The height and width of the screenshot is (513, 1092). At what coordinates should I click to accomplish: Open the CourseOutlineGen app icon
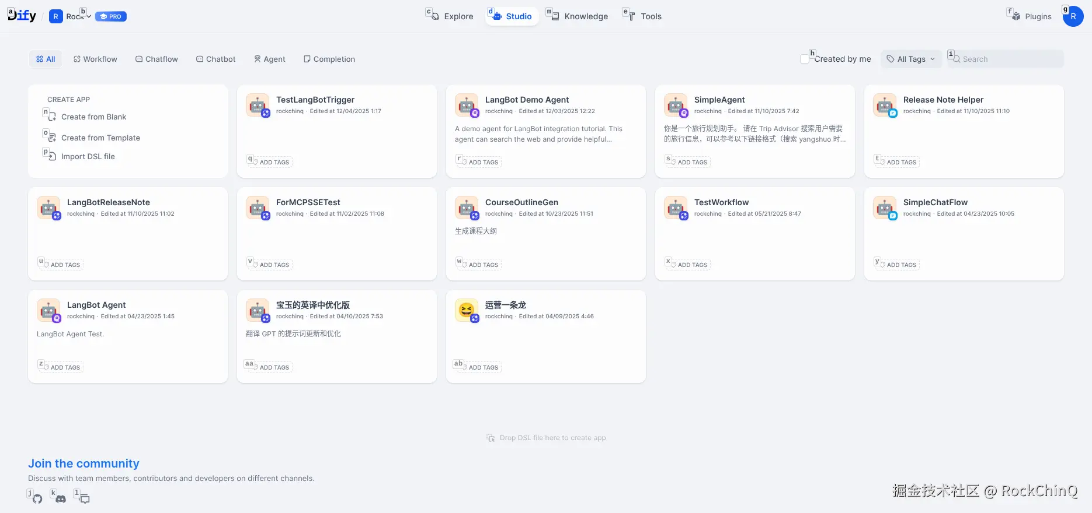click(x=467, y=208)
